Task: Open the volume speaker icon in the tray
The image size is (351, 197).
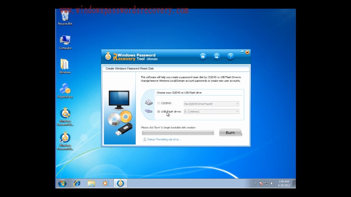Action: point(272,184)
